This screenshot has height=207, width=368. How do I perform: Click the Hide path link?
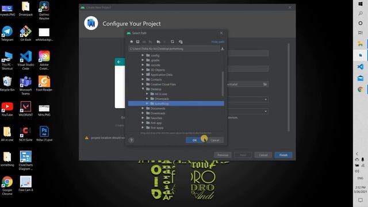tap(218, 42)
